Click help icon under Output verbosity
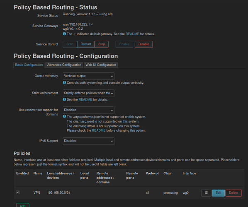The width and height of the screenshot is (248, 207). pyautogui.click(x=64, y=82)
